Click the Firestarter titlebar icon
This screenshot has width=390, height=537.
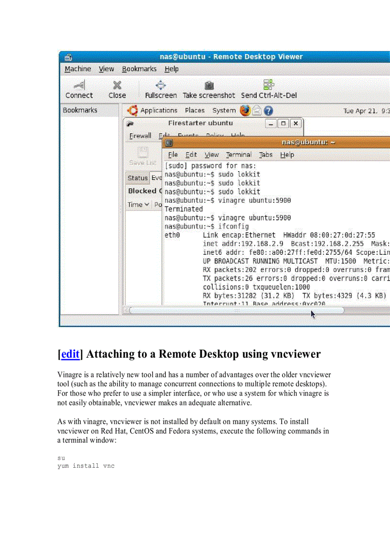click(130, 123)
